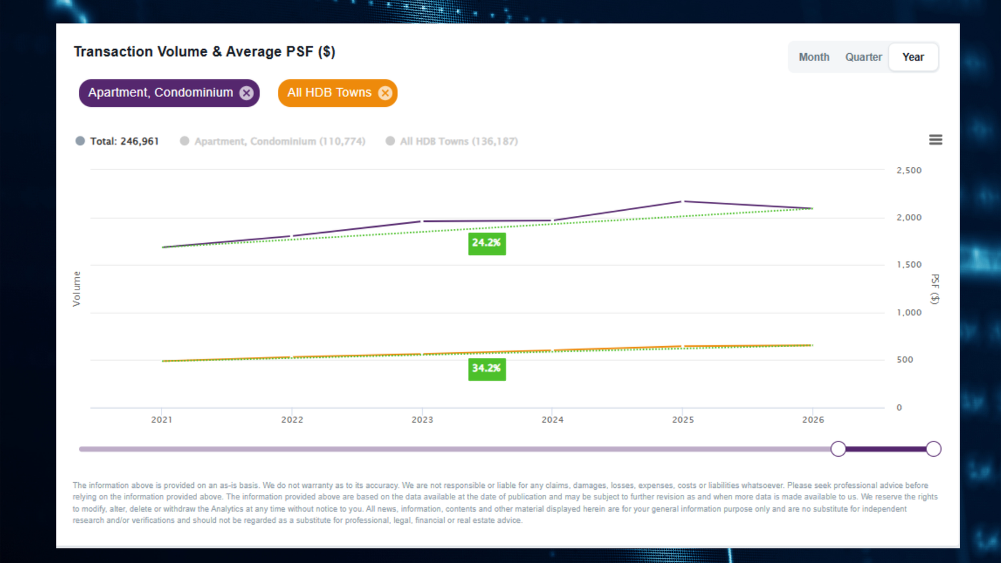Click the 24.2% change badge on the chart
The height and width of the screenshot is (563, 1001).
coord(487,243)
